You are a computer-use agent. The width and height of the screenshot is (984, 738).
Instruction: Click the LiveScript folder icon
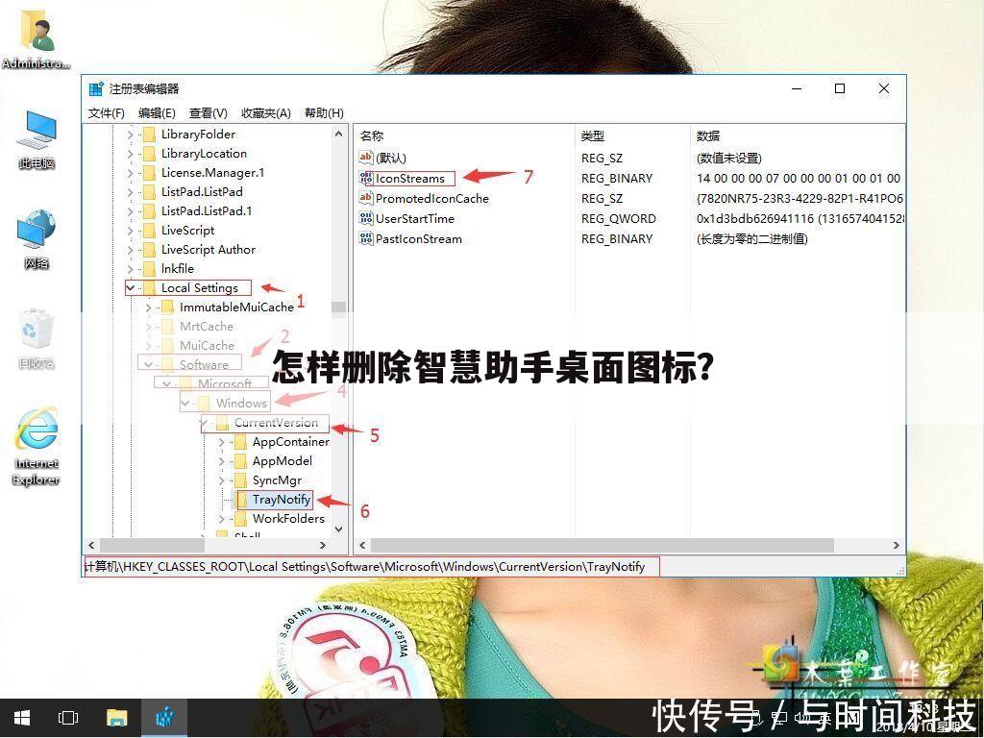149,231
